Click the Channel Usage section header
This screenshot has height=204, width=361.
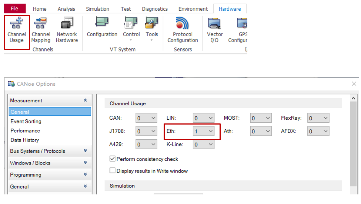tap(223, 103)
